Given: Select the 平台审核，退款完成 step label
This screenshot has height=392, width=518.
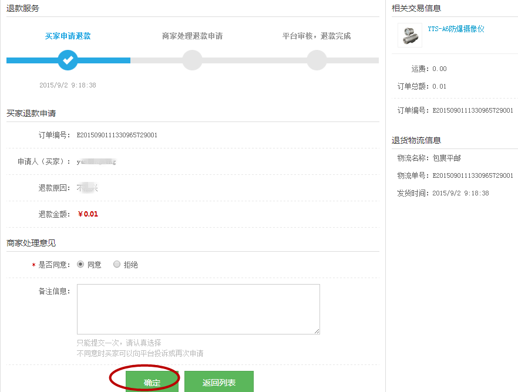Looking at the screenshot, I should coord(317,36).
